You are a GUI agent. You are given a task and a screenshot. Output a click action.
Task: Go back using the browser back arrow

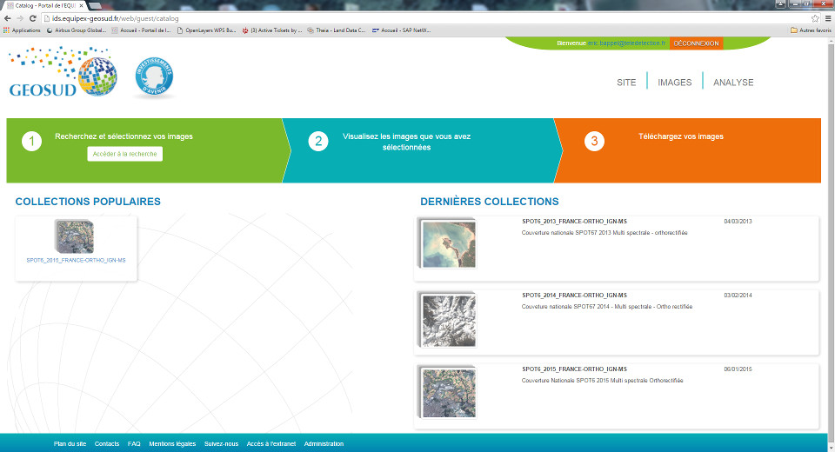[7, 18]
